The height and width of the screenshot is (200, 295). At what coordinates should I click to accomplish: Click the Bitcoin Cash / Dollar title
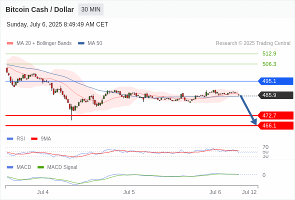39,9
